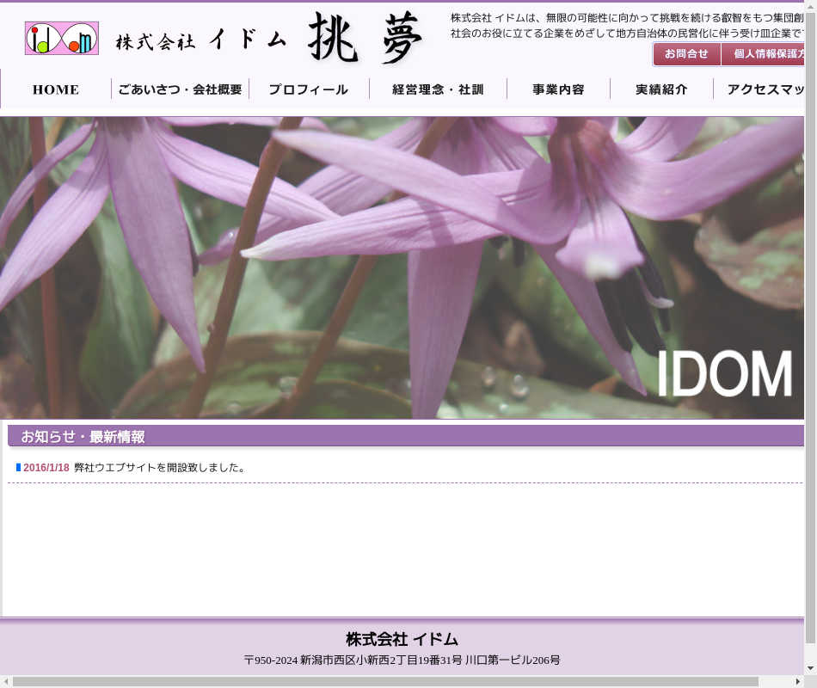Open 個人情報保護方針 button
817x688 pixels.
click(x=764, y=54)
